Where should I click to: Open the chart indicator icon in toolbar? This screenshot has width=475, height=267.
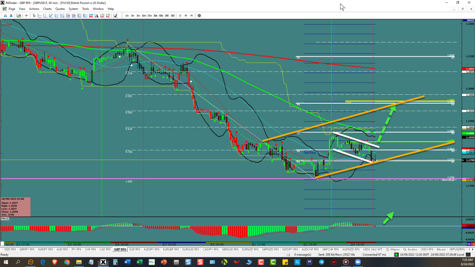pyautogui.click(x=19, y=16)
